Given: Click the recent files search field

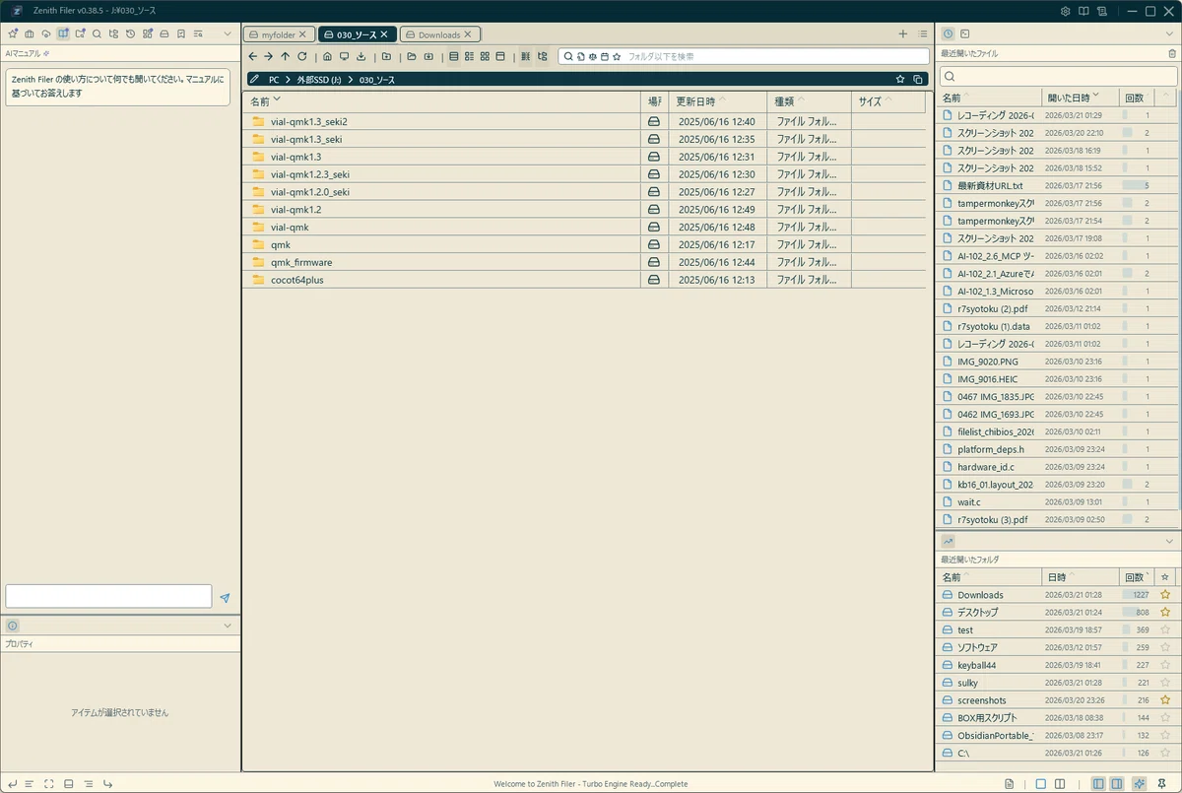Looking at the screenshot, I should click(x=1058, y=76).
